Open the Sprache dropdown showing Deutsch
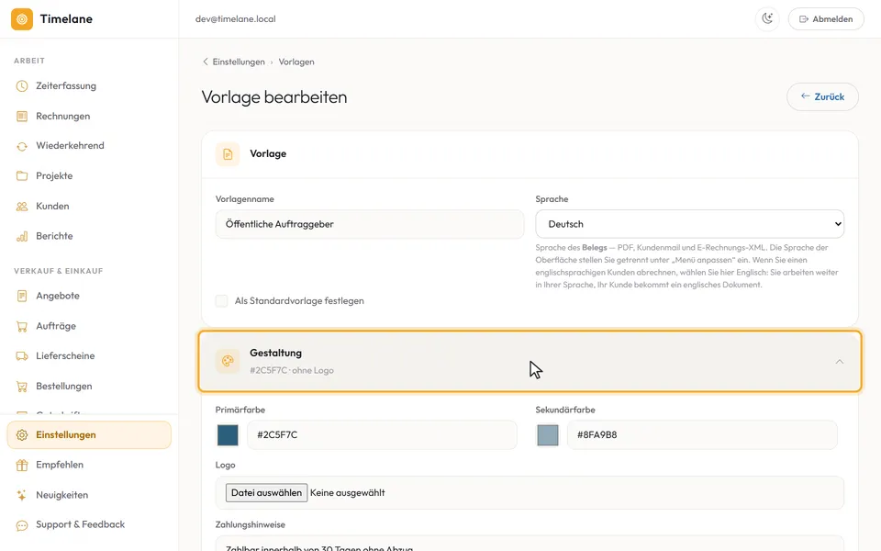The width and height of the screenshot is (881, 551). click(x=689, y=224)
